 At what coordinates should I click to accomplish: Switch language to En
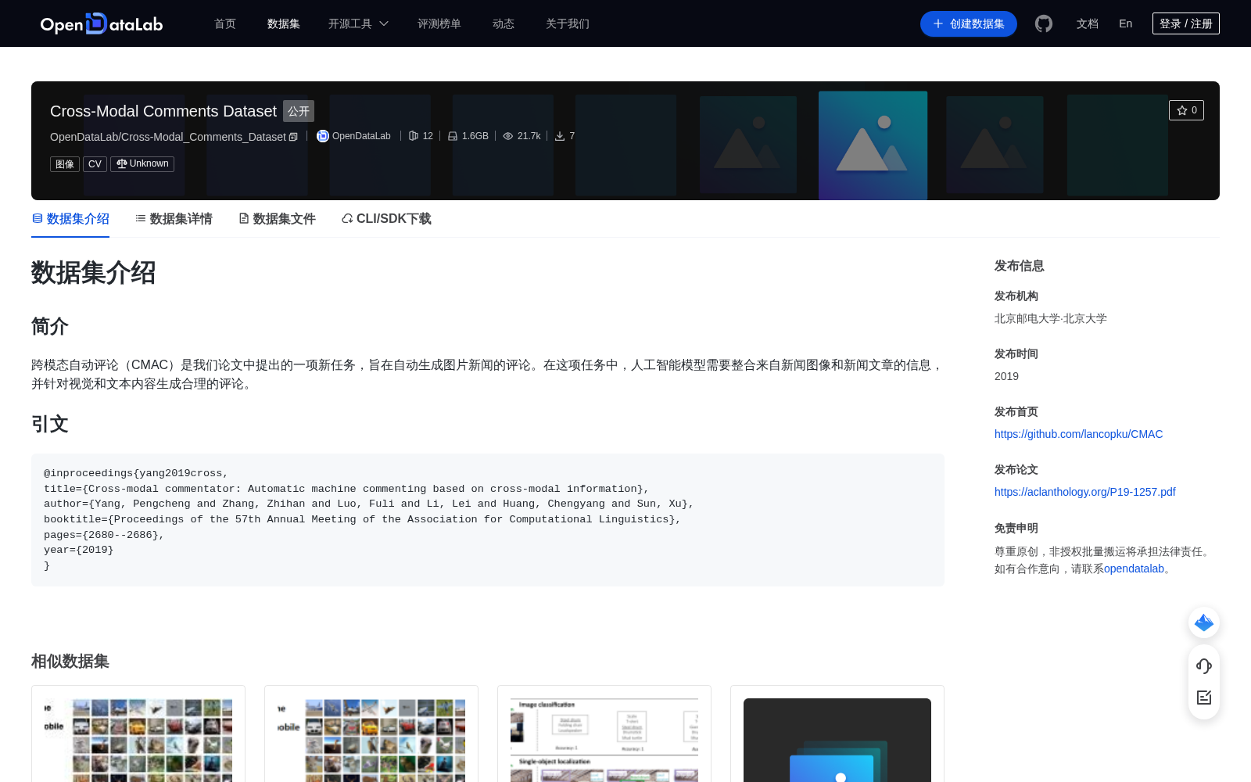point(1126,23)
